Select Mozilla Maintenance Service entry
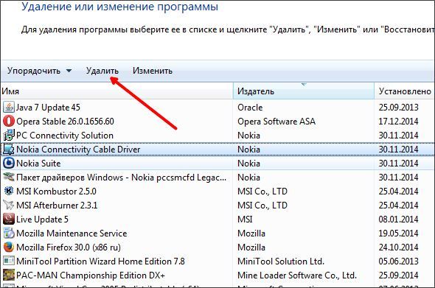 (217, 233)
